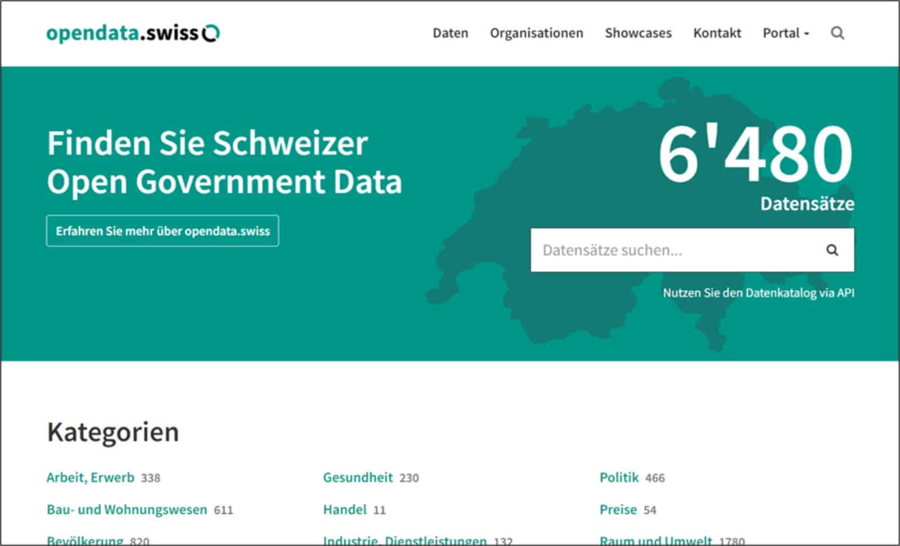This screenshot has width=900, height=546.
Task: Select Kontakt in the top navigation
Action: 717,33
